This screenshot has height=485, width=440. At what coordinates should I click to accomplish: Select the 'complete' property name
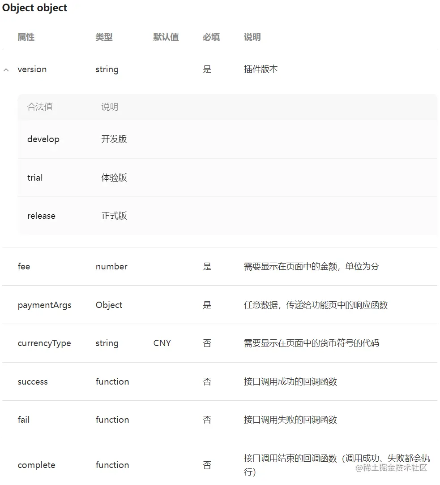click(x=36, y=465)
